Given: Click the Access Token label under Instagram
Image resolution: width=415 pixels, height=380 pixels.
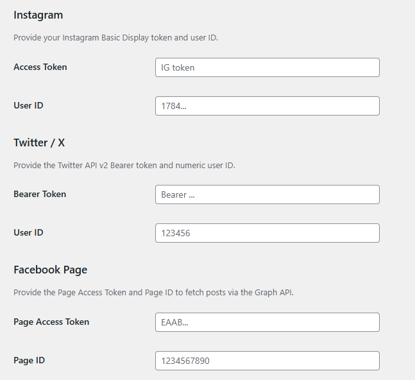Looking at the screenshot, I should click(x=40, y=67).
